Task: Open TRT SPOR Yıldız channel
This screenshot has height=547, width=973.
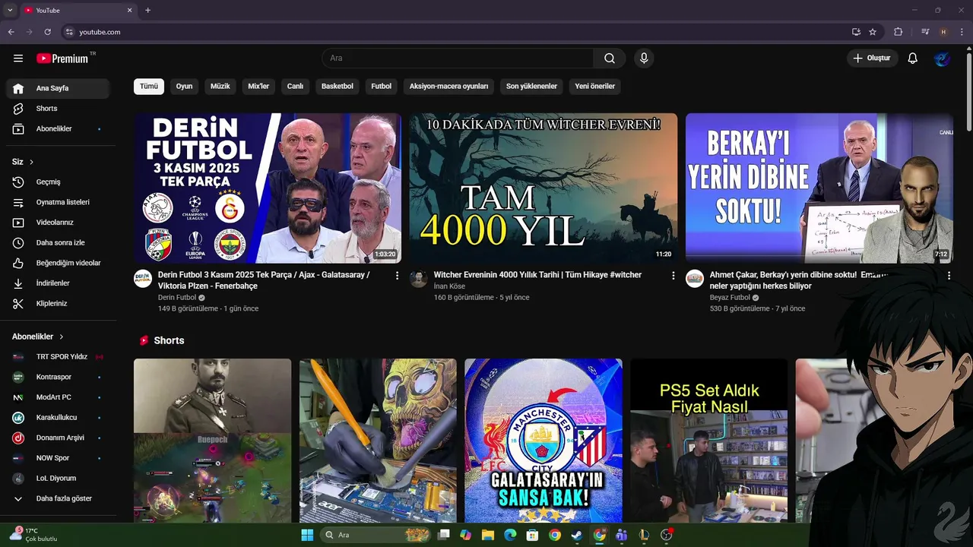Action: 58,357
